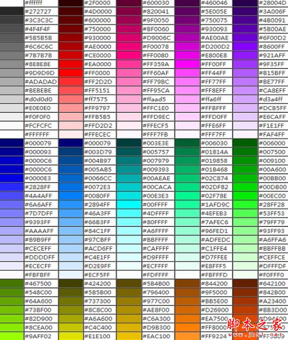Click the #FF0000 hex code label
This screenshot has width=288, height=340.
pyautogui.click(x=97, y=73)
